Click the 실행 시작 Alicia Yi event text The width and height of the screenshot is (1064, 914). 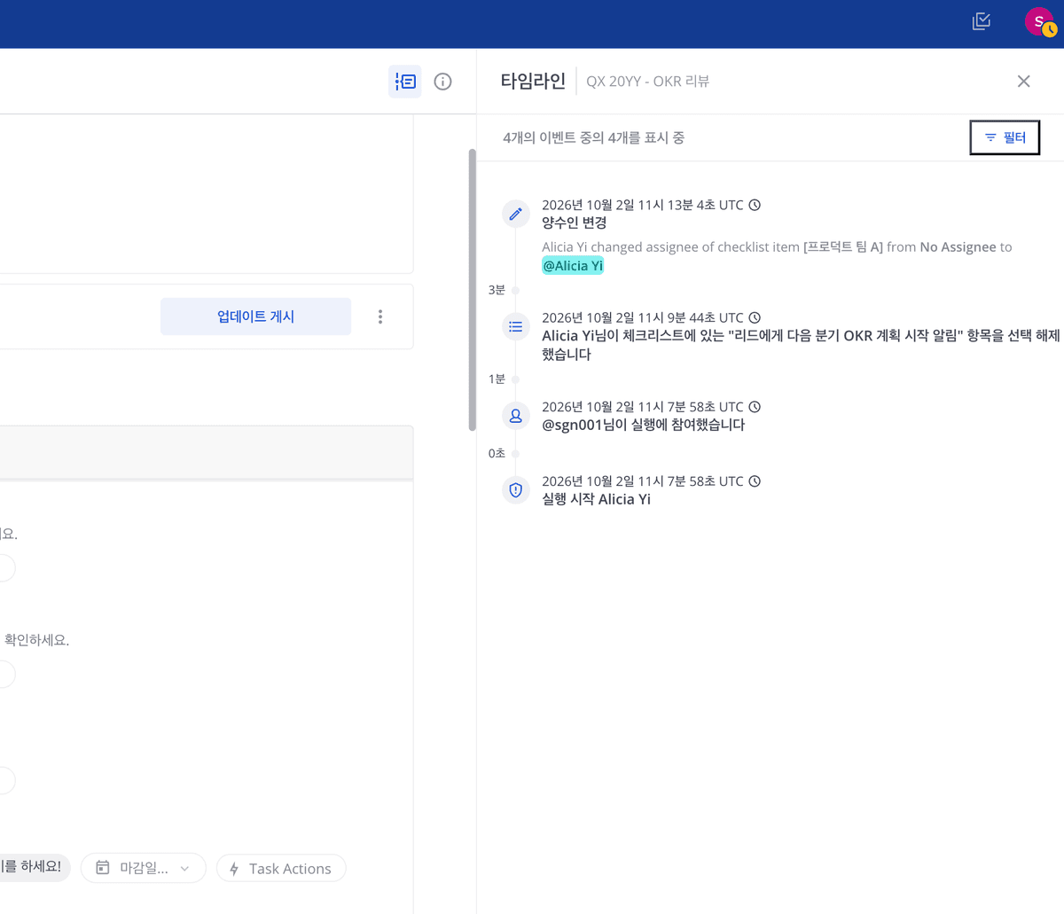point(596,499)
